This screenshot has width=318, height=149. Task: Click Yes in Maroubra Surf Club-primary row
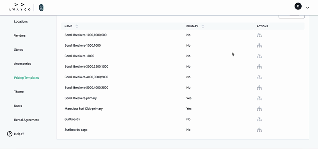[189, 109]
